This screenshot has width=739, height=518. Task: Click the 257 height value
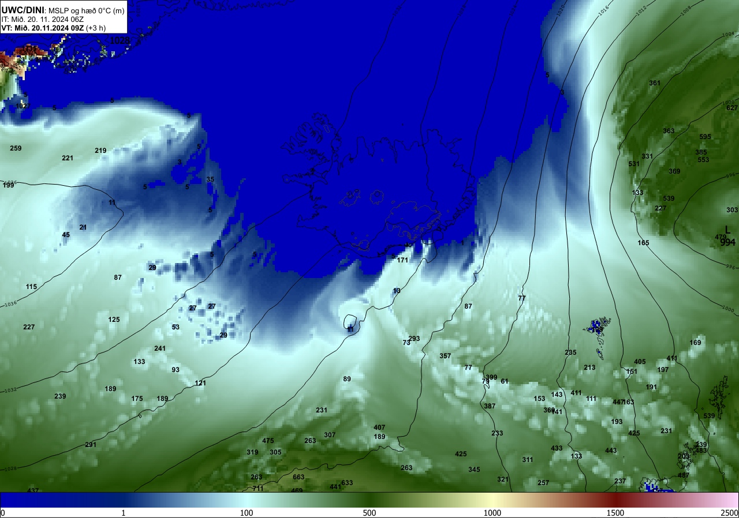(x=543, y=483)
